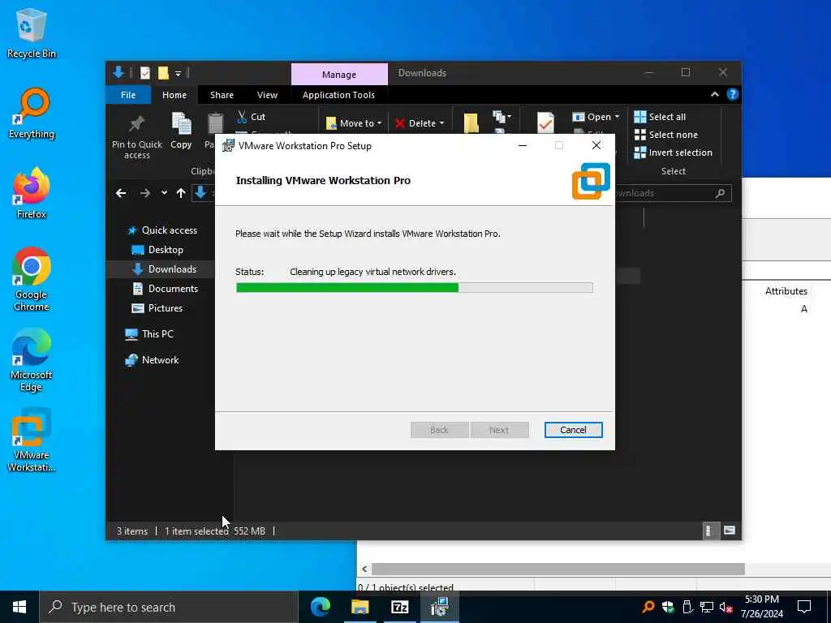
Task: Click the Google Chrome desktop shortcut
Action: pos(32,279)
